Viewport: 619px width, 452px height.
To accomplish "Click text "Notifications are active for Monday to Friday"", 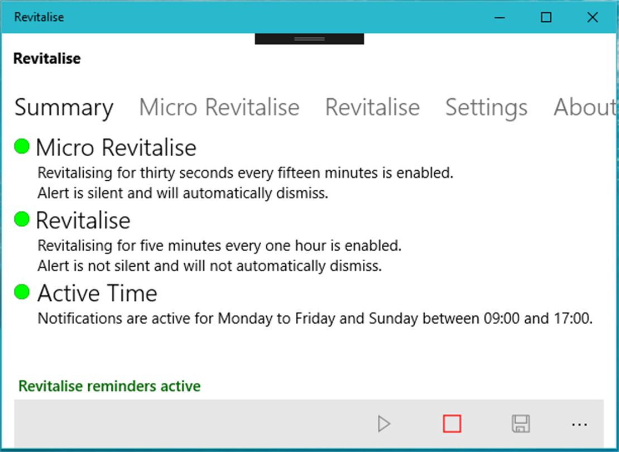I will click(x=186, y=318).
